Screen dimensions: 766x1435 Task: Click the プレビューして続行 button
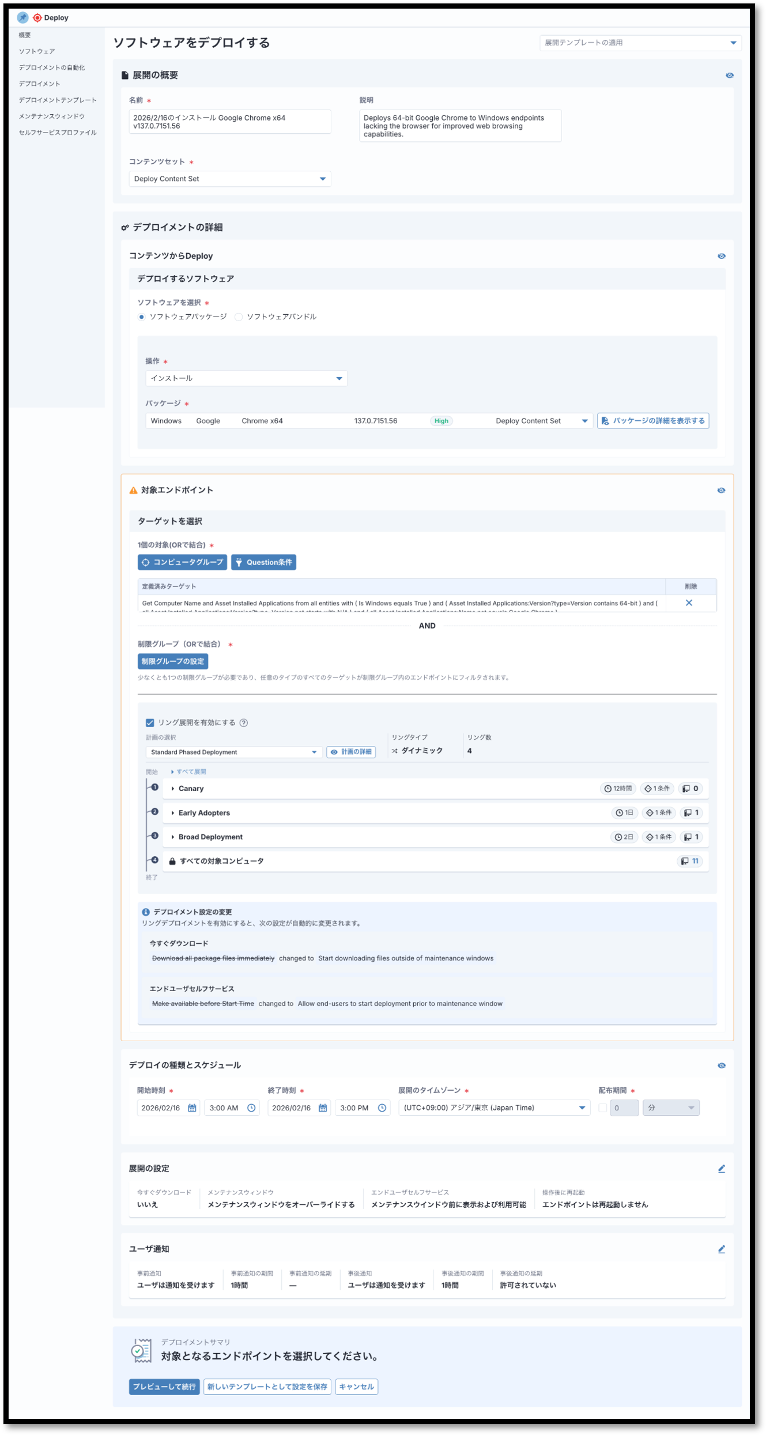tap(164, 1387)
